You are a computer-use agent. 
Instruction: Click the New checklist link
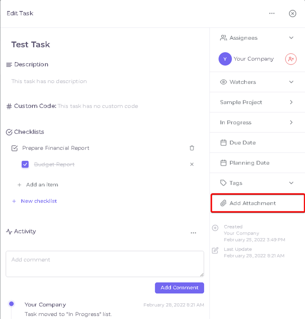39,201
